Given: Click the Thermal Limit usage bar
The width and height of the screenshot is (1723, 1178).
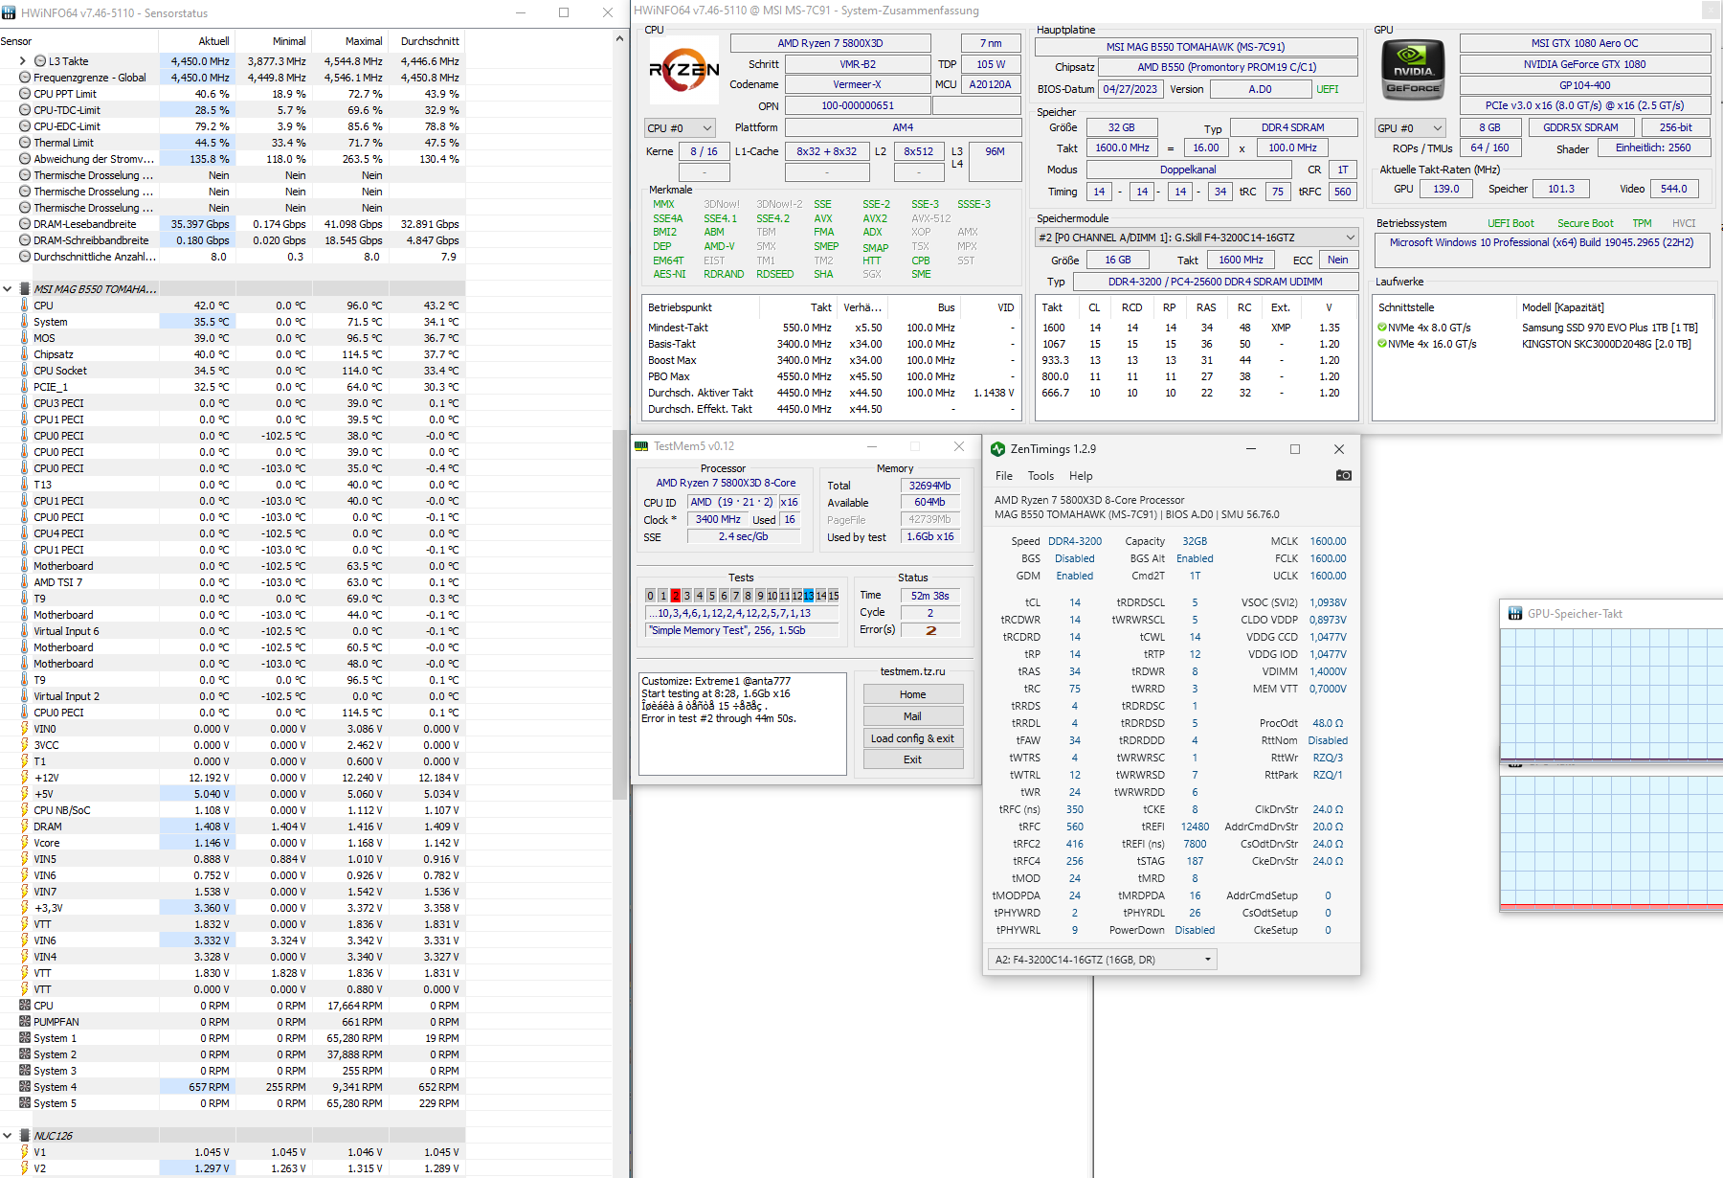Looking at the screenshot, I should (196, 142).
